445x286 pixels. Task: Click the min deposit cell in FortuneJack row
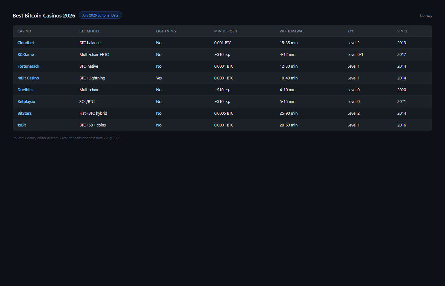224,66
